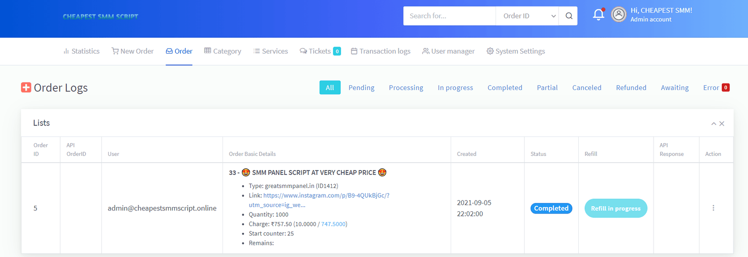Show Completed orders filter tab

tap(504, 88)
